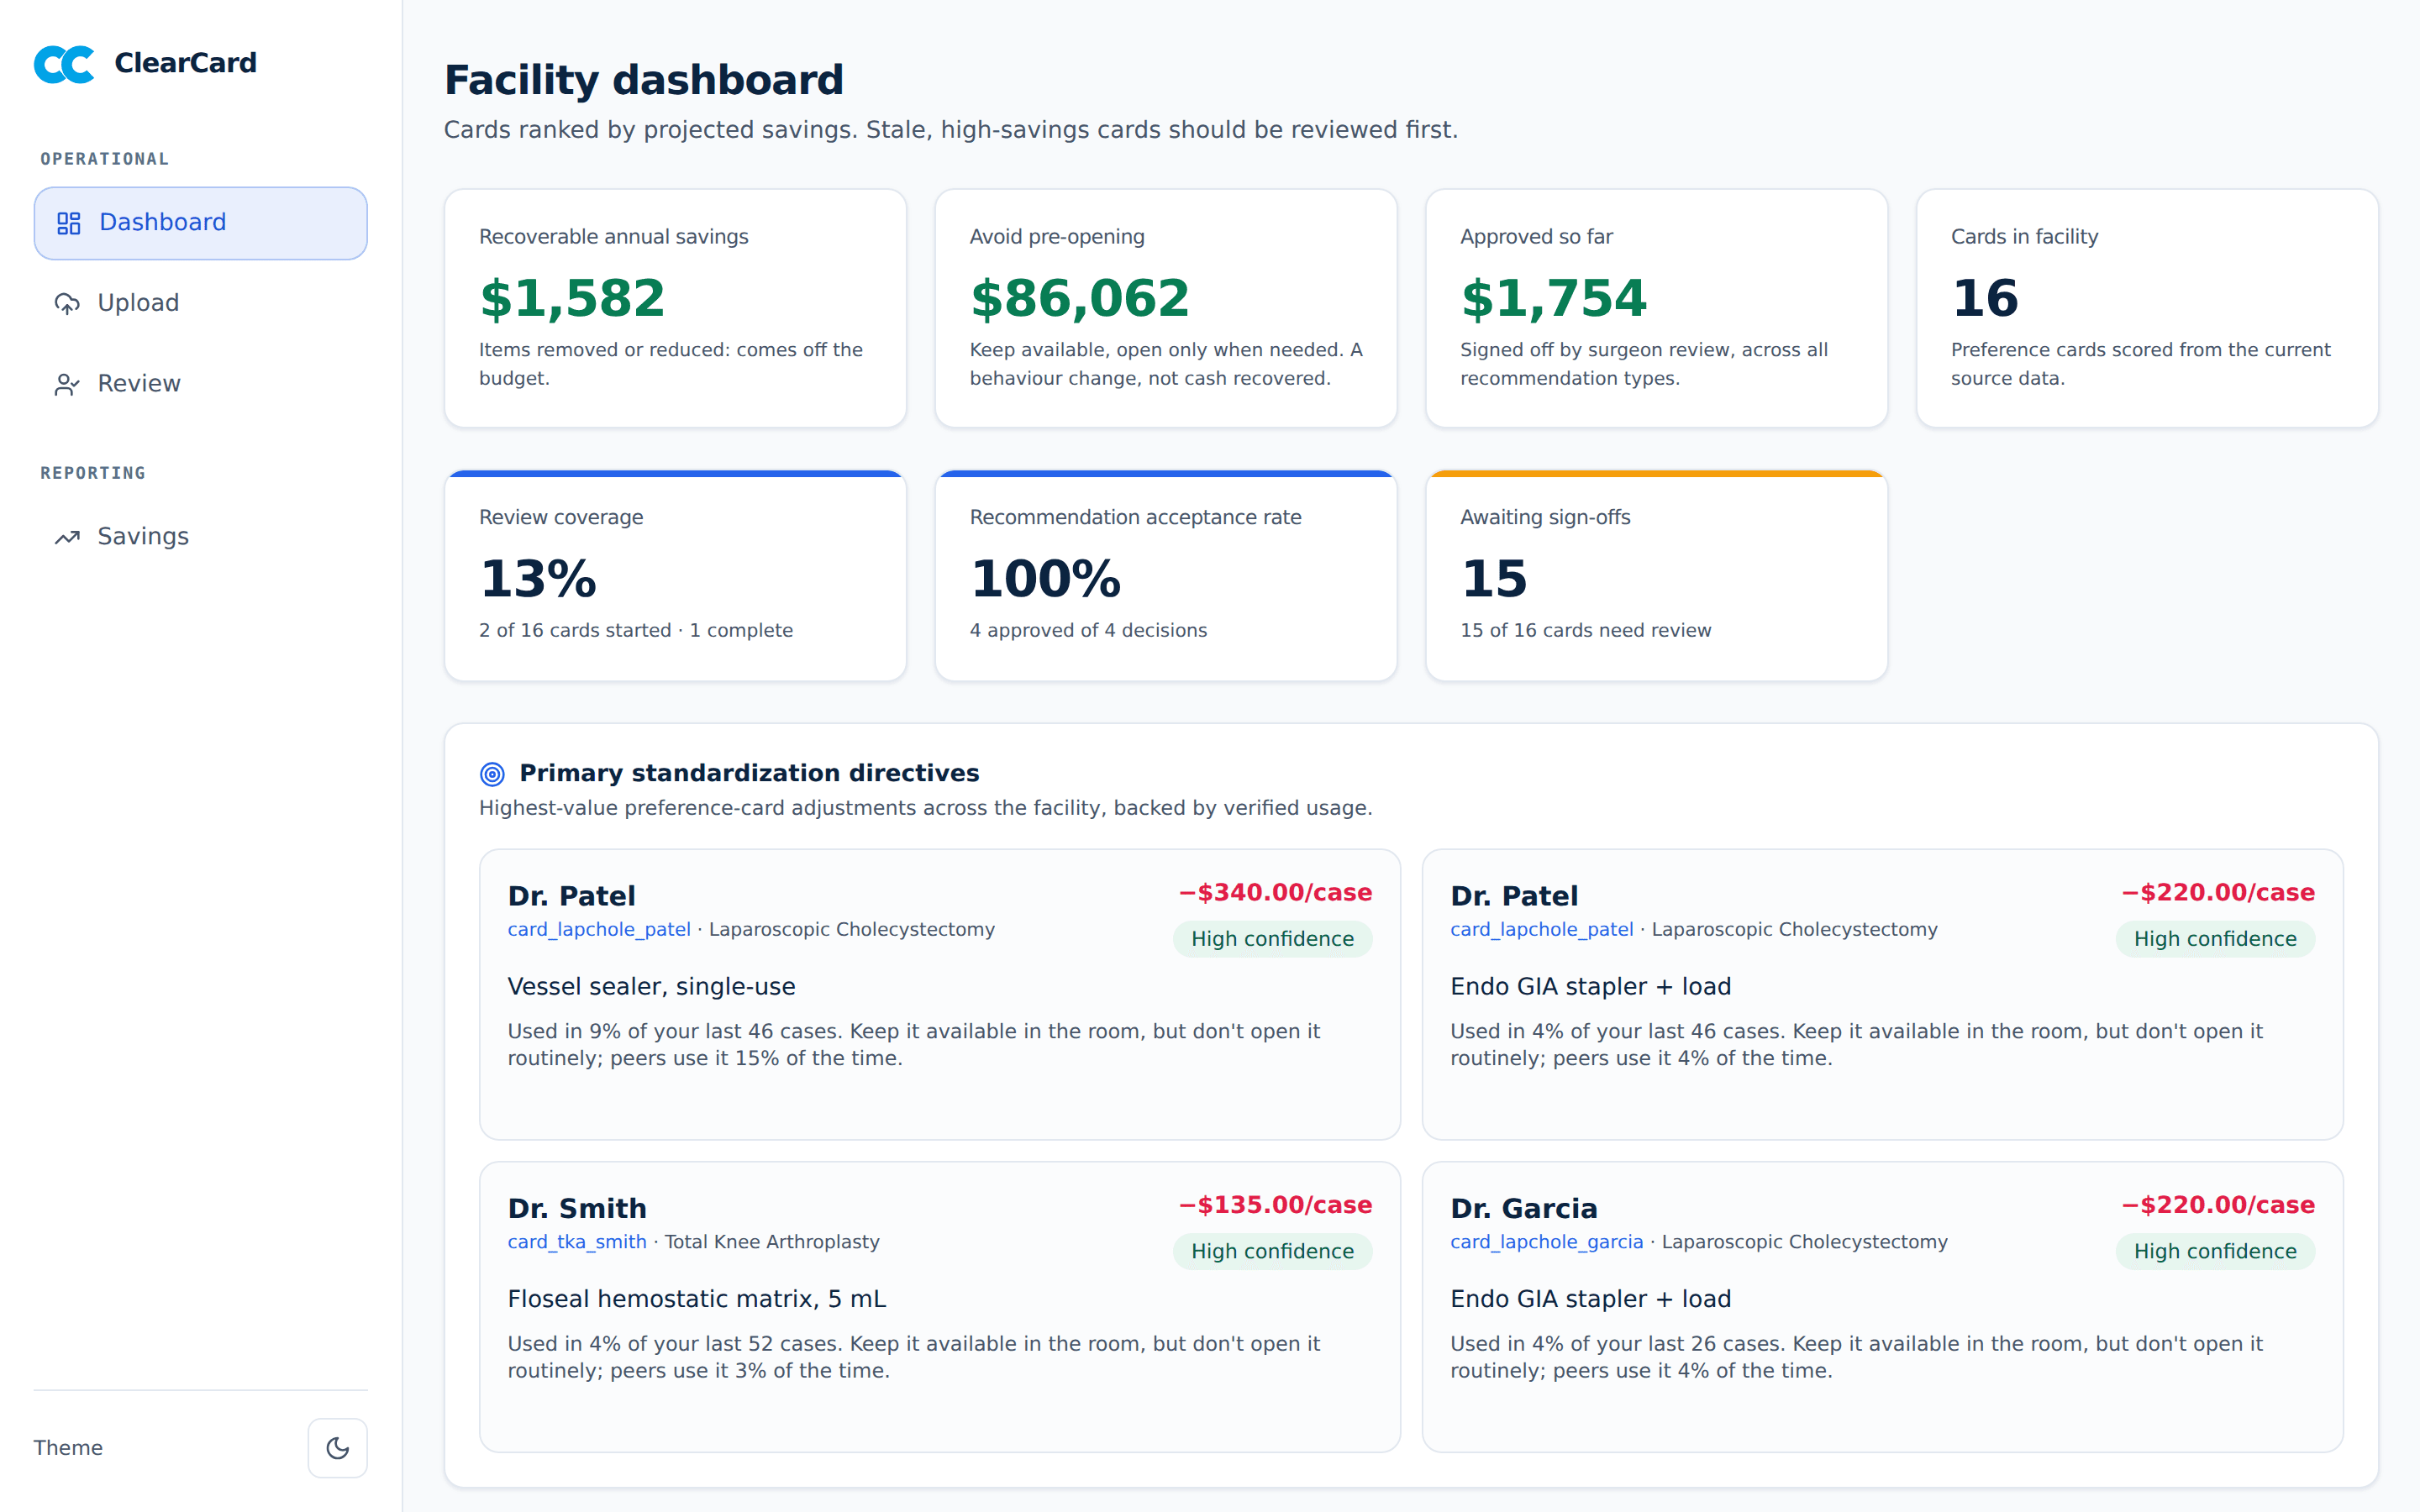Click the Vessel sealer, single-use item title
2420x1512 pixels.
click(651, 986)
